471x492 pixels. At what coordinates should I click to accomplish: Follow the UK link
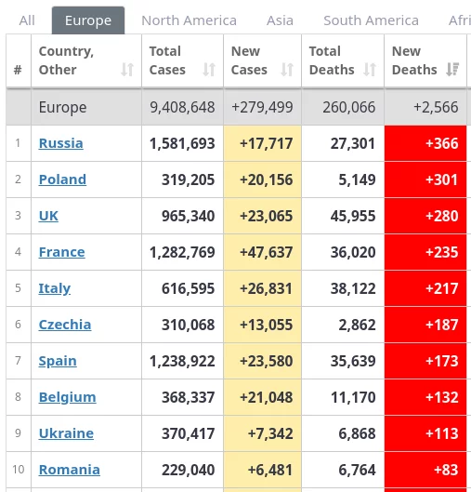(x=48, y=216)
